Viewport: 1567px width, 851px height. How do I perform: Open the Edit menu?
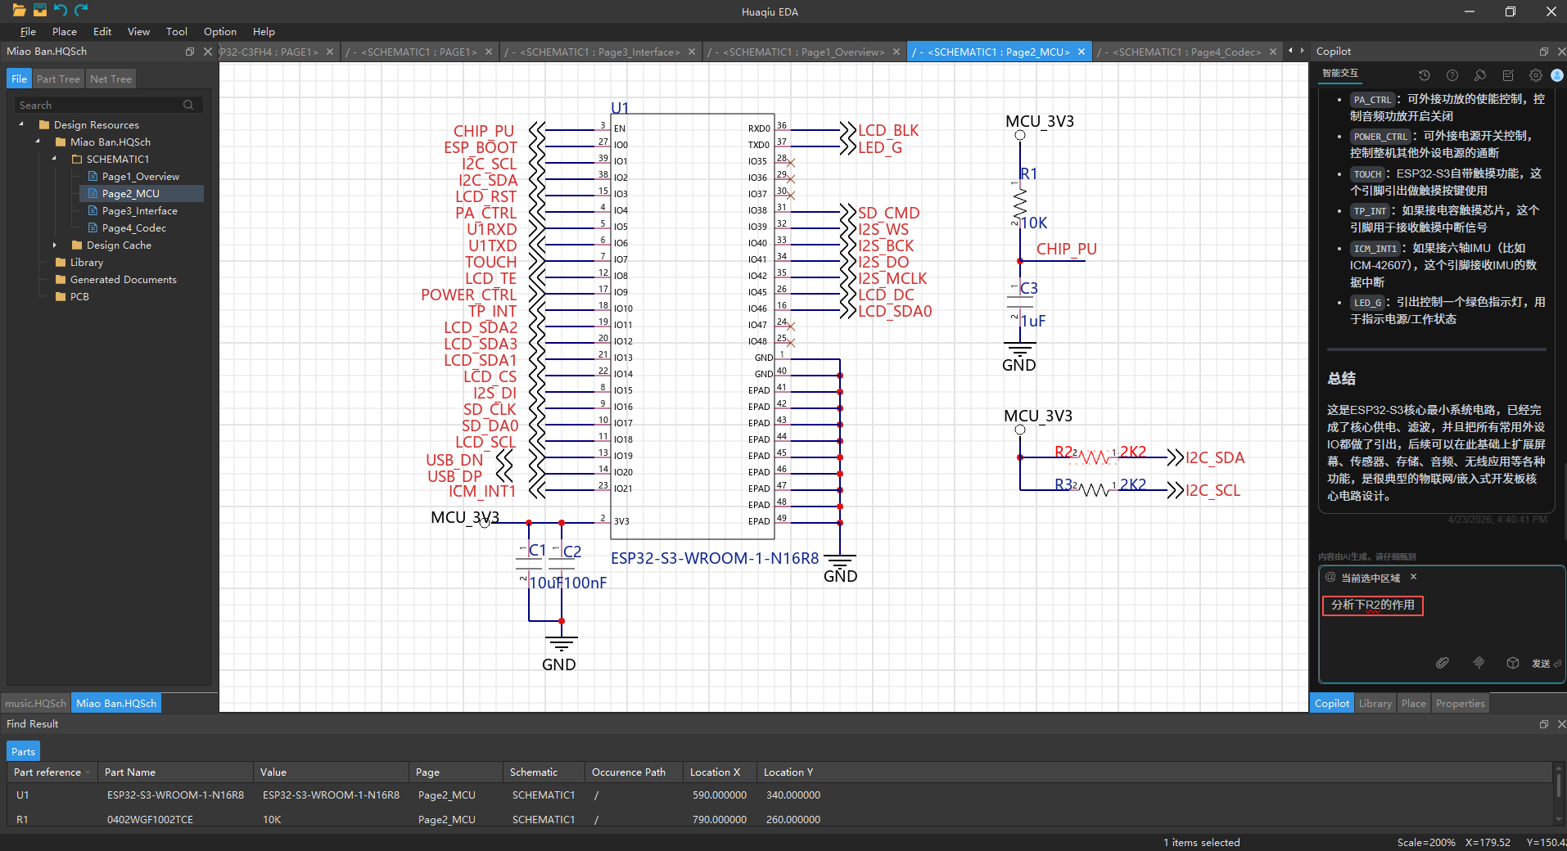click(x=102, y=32)
